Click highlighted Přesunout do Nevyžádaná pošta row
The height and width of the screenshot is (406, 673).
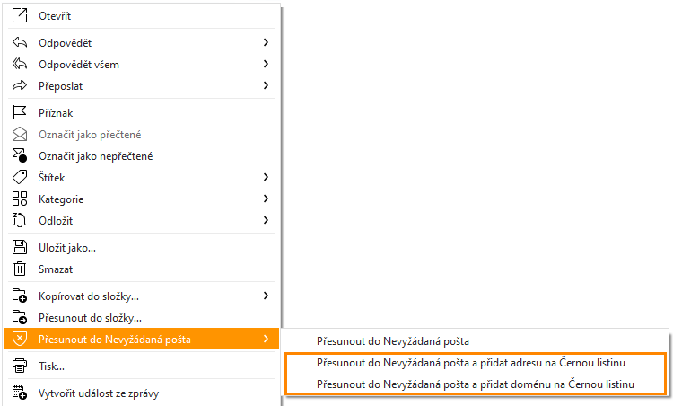tap(115, 339)
